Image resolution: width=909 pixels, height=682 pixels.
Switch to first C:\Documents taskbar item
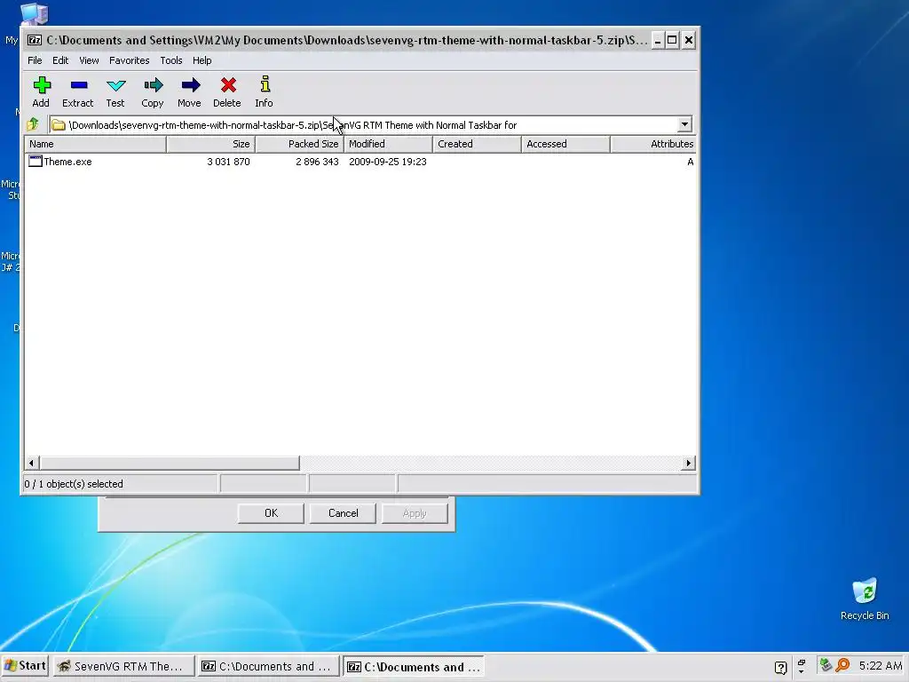click(x=268, y=666)
